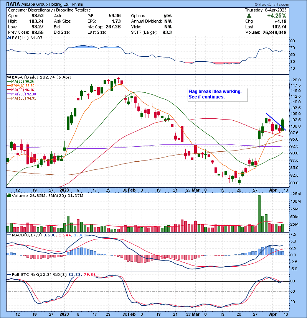Click the BABA ticker symbol title
This screenshot has width=307, height=318.
pos(13,4)
